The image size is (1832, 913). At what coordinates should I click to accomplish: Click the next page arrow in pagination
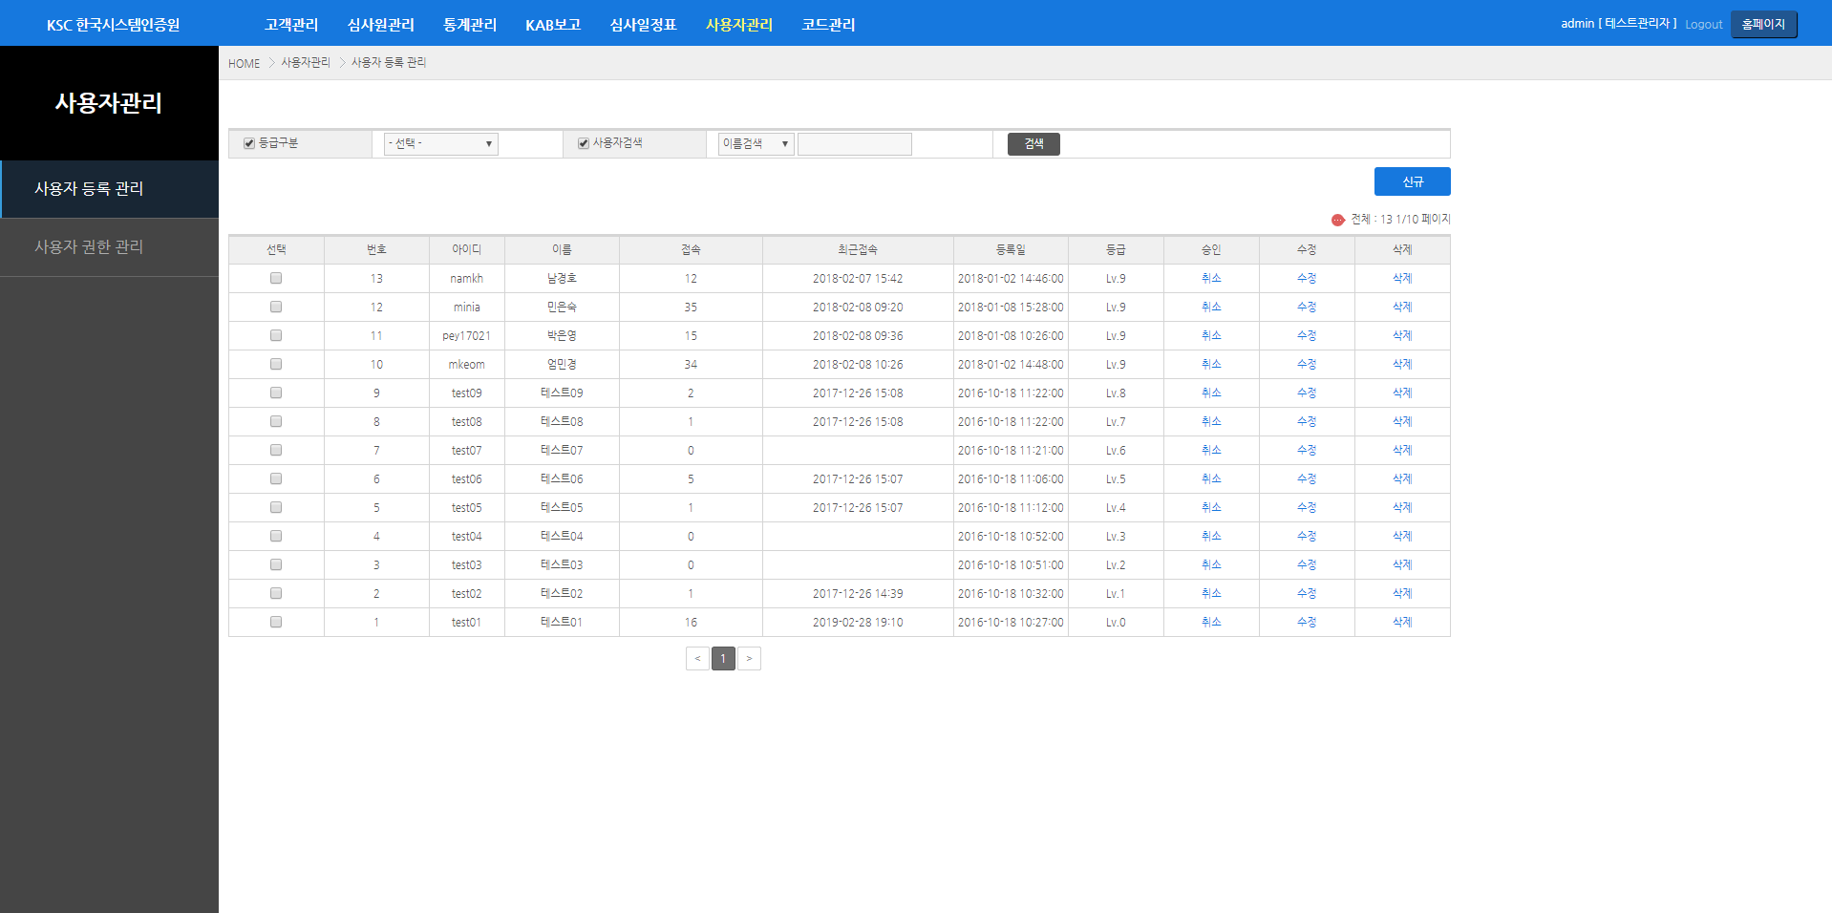click(749, 658)
